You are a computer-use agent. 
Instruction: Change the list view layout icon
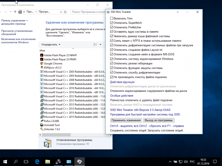point(95,45)
